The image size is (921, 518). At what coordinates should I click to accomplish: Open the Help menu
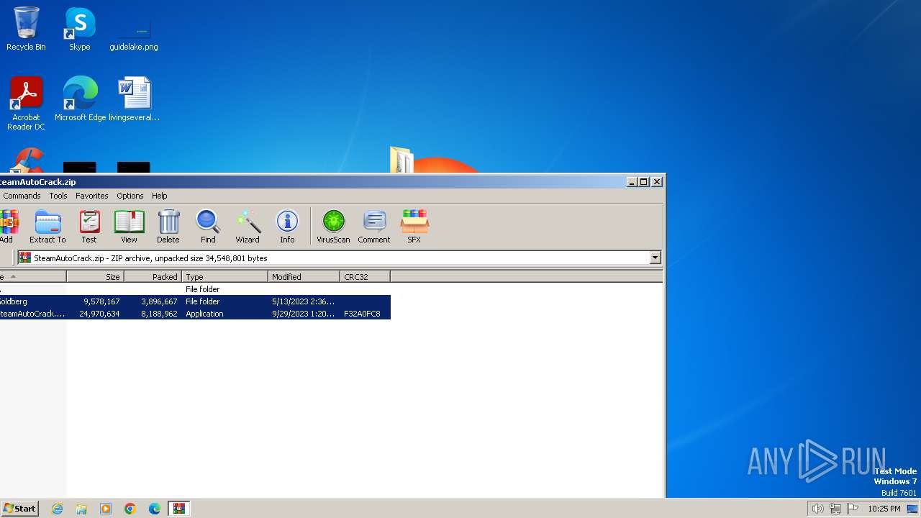click(160, 196)
